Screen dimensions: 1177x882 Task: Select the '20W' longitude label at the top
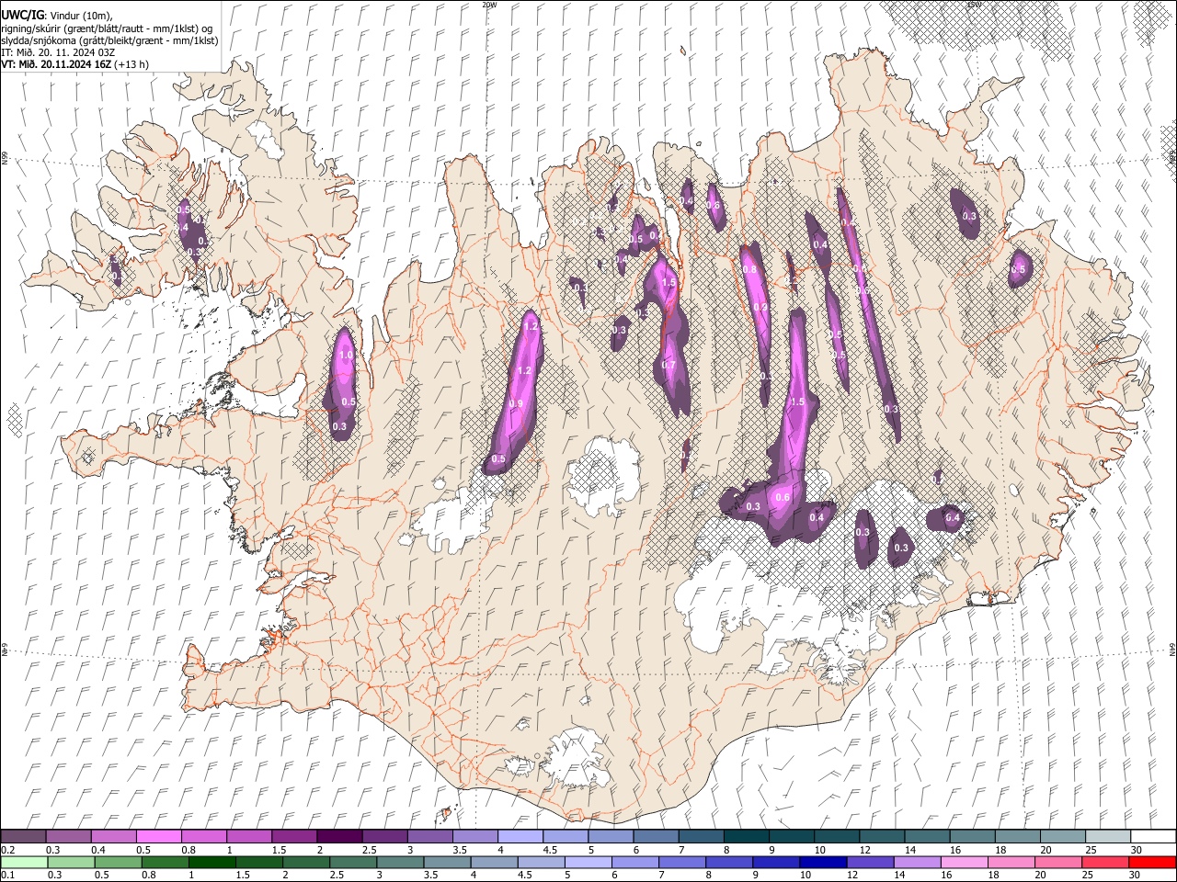489,5
